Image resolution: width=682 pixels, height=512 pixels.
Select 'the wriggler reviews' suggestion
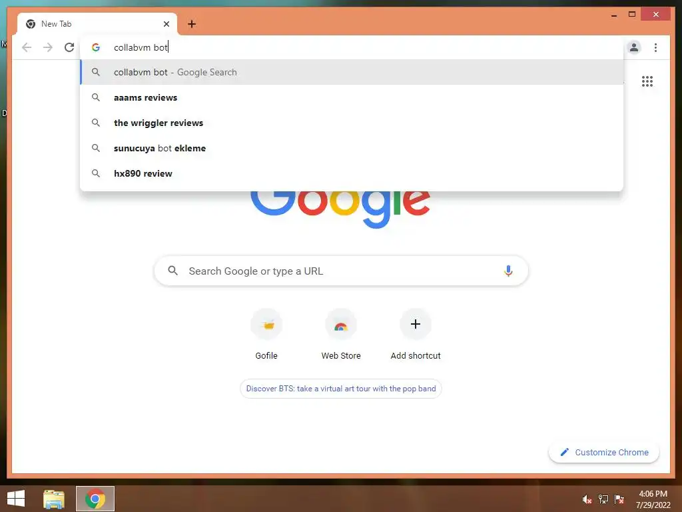352,123
